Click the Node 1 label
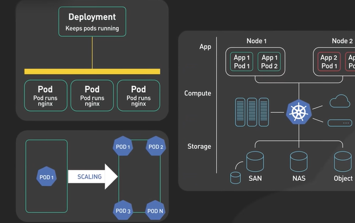The image size is (355, 223). point(256,41)
